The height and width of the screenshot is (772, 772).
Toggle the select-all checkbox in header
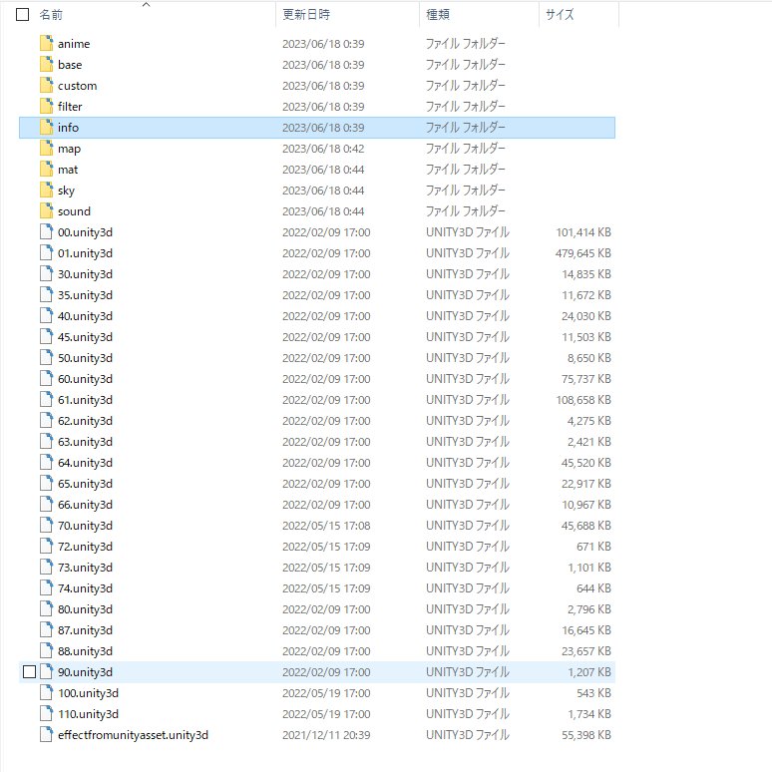(22, 15)
